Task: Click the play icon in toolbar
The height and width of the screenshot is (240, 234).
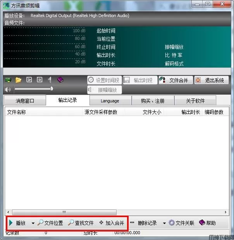Action: tap(29, 79)
